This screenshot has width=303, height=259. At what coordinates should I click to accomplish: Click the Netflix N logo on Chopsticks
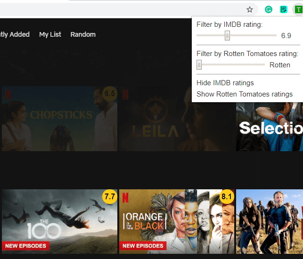click(x=8, y=95)
